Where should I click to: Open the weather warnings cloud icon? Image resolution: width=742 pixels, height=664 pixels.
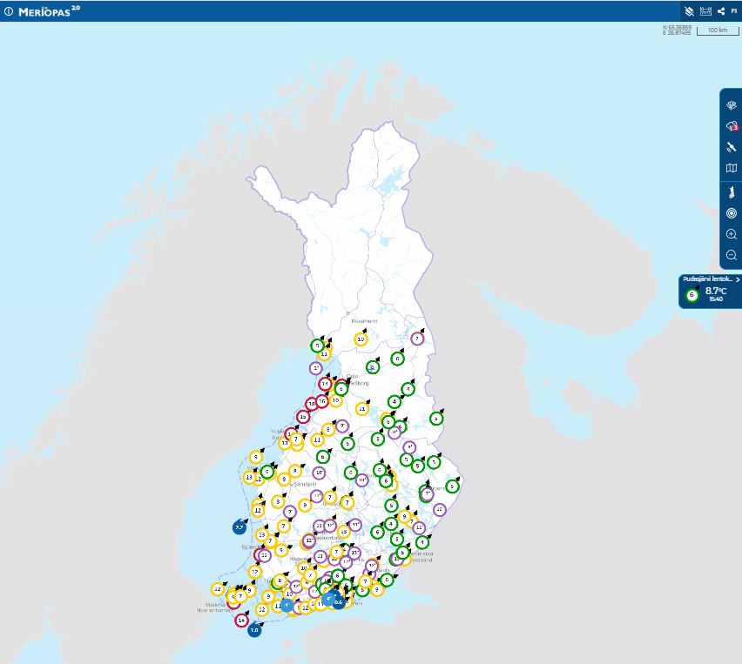coord(732,126)
